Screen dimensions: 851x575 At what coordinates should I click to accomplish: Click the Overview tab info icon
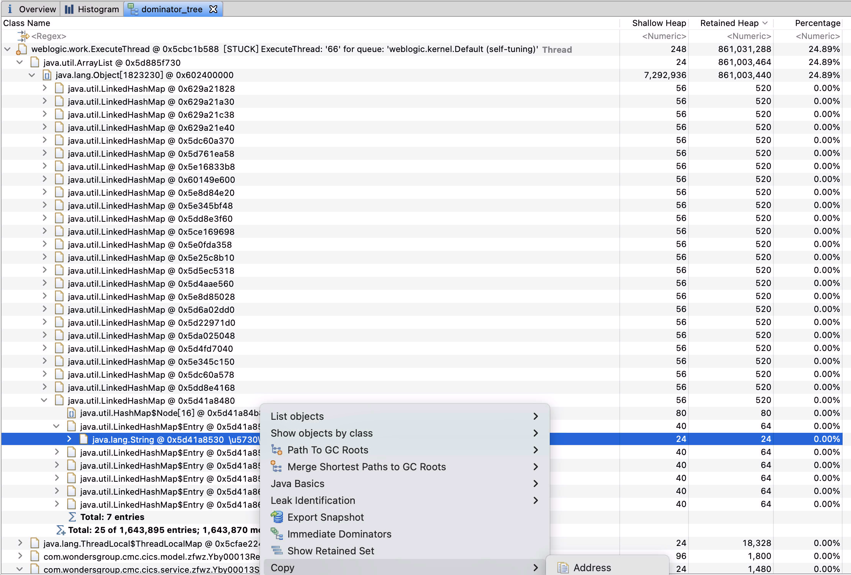coord(10,9)
